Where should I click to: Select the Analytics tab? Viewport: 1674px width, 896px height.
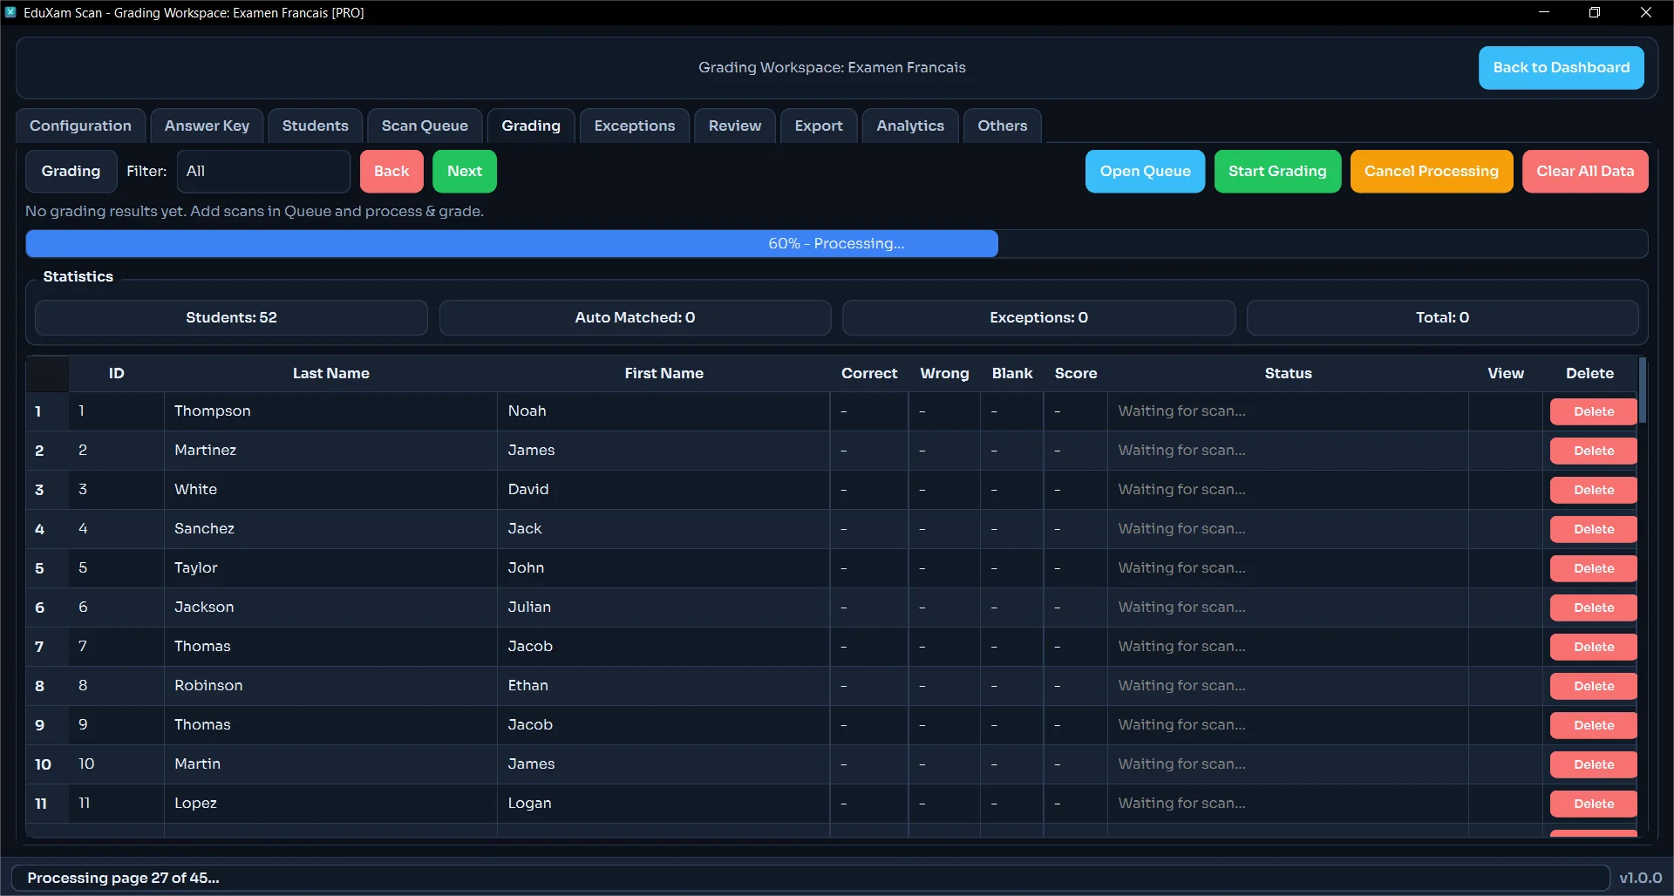tap(909, 126)
